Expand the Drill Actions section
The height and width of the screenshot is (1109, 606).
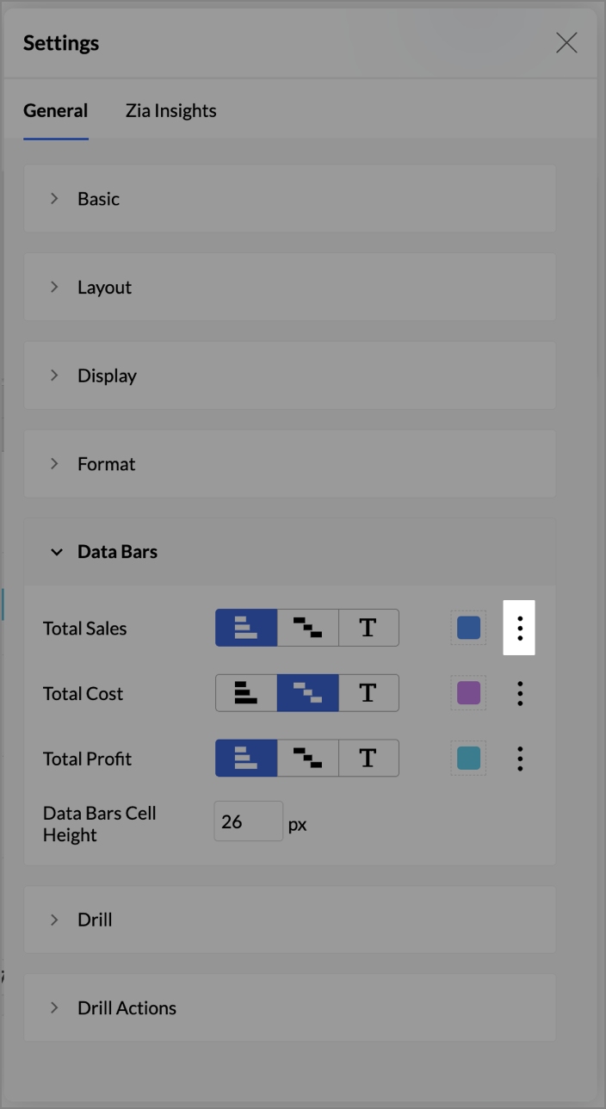(127, 1008)
